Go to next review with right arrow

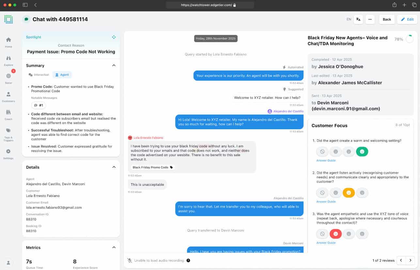(410, 260)
